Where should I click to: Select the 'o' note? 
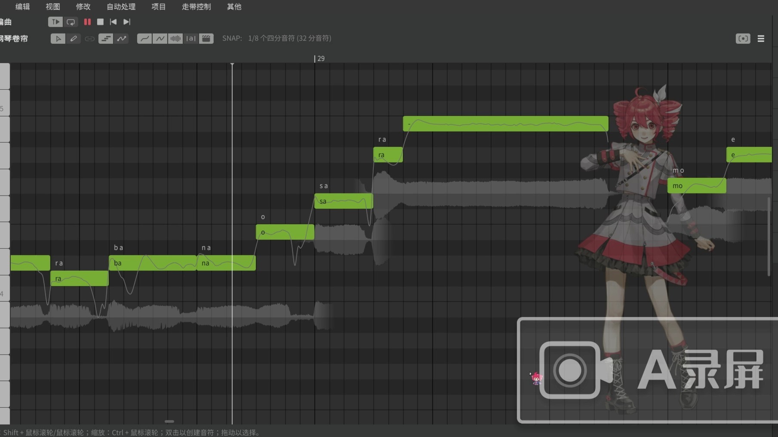click(x=285, y=232)
